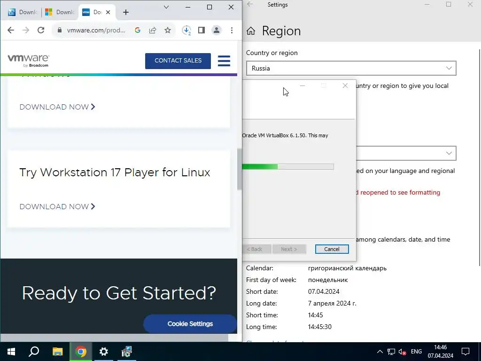Click the VMware by Broadcom logo
481x361 pixels.
(28, 61)
